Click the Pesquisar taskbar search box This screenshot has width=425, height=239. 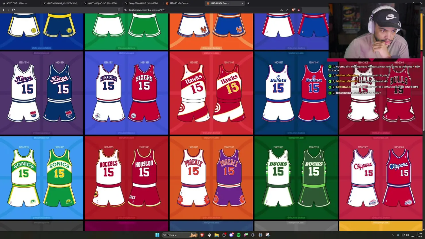click(180, 235)
